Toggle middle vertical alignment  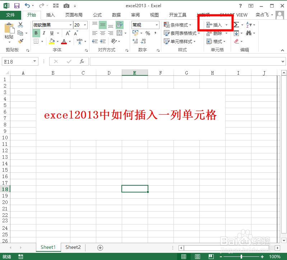click(x=103, y=25)
